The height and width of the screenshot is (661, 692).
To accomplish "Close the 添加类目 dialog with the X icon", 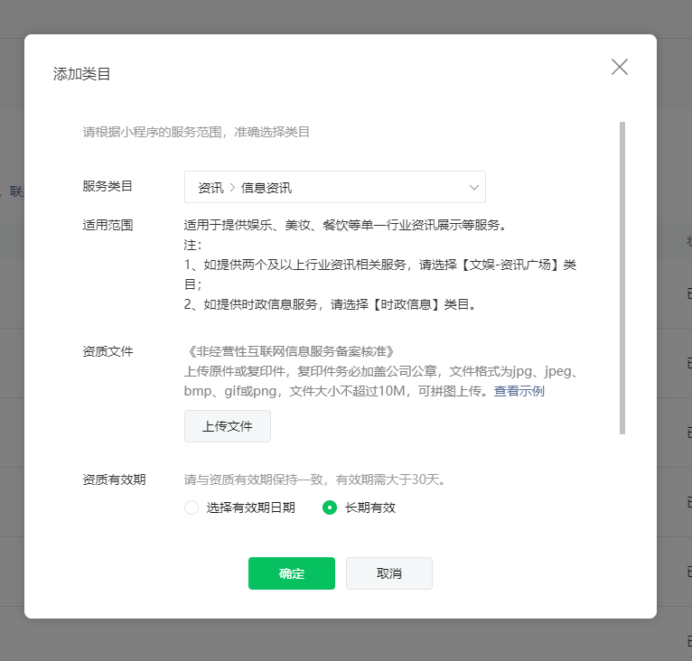I will tap(619, 67).
